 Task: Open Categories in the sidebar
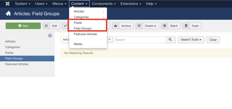point(13,47)
